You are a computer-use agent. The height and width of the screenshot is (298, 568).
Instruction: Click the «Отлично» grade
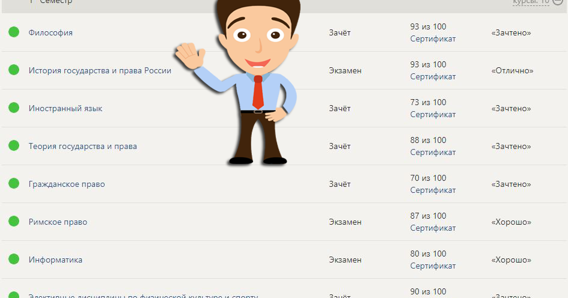tap(512, 71)
